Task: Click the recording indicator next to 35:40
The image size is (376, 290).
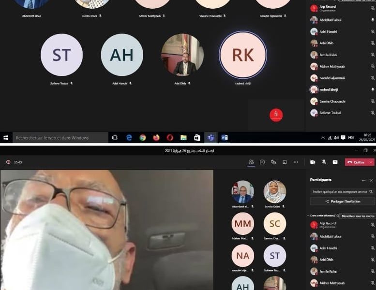Action: pyautogui.click(x=8, y=162)
